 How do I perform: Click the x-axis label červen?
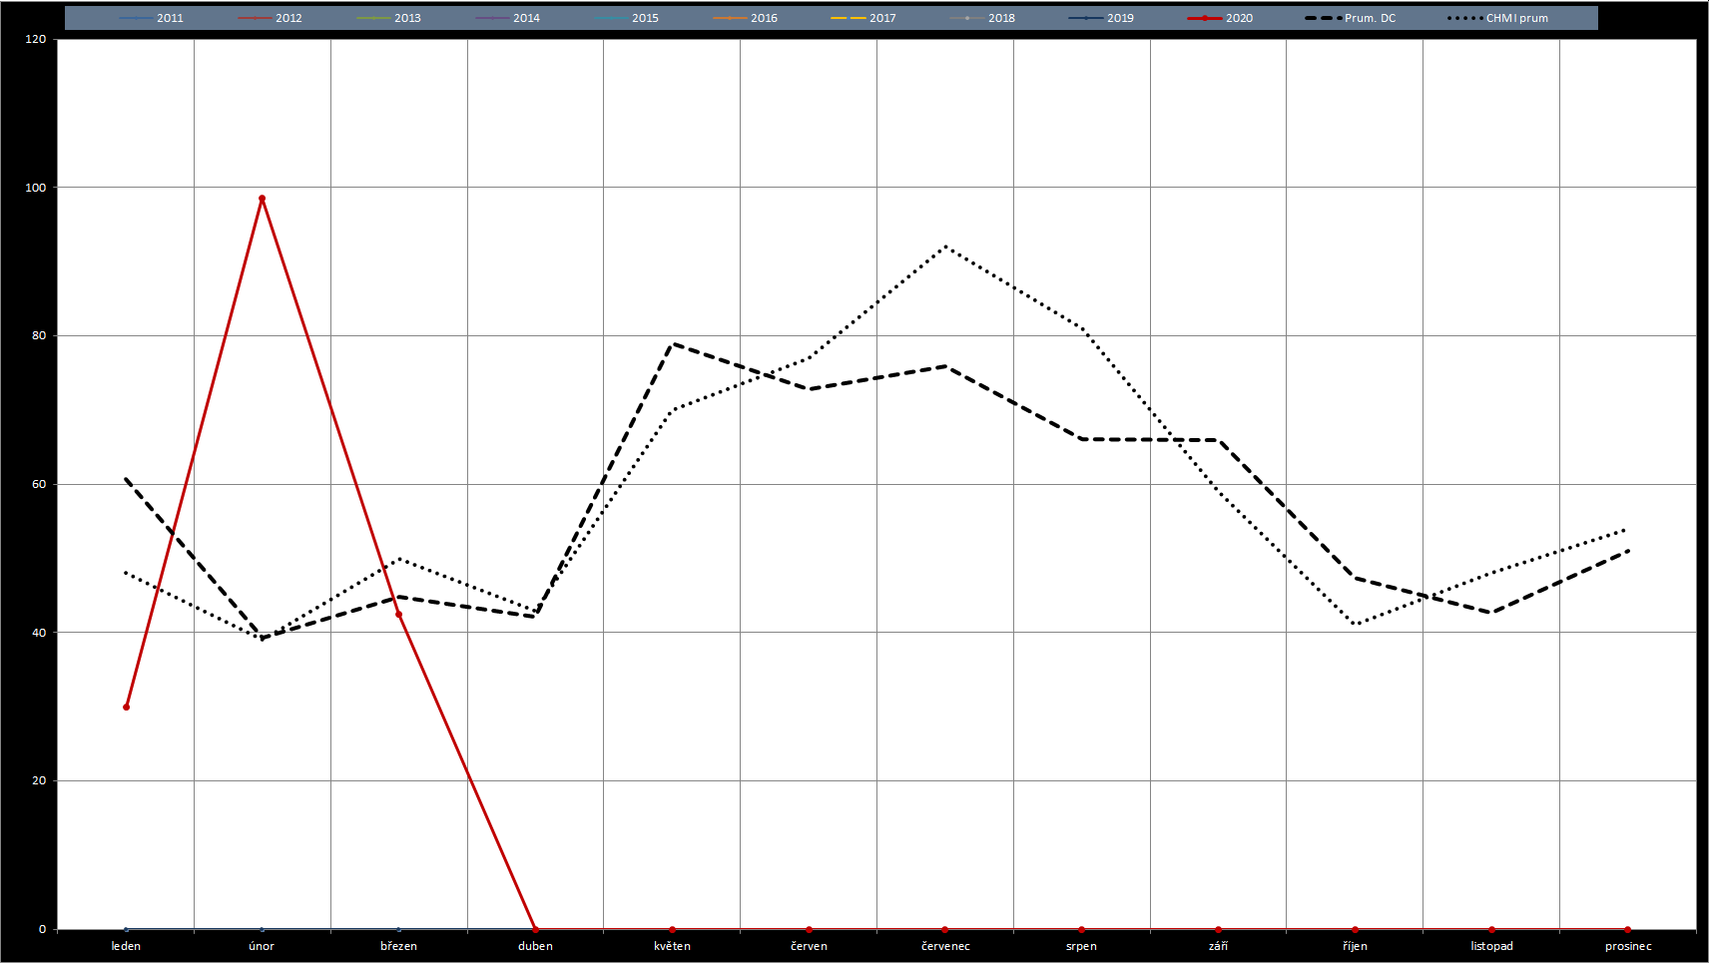(809, 946)
